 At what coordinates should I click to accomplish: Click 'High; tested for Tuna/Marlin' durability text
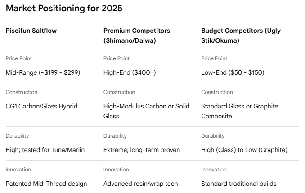[x=45, y=150]
